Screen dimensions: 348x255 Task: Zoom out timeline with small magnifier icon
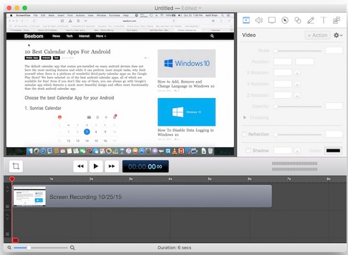click(9, 247)
